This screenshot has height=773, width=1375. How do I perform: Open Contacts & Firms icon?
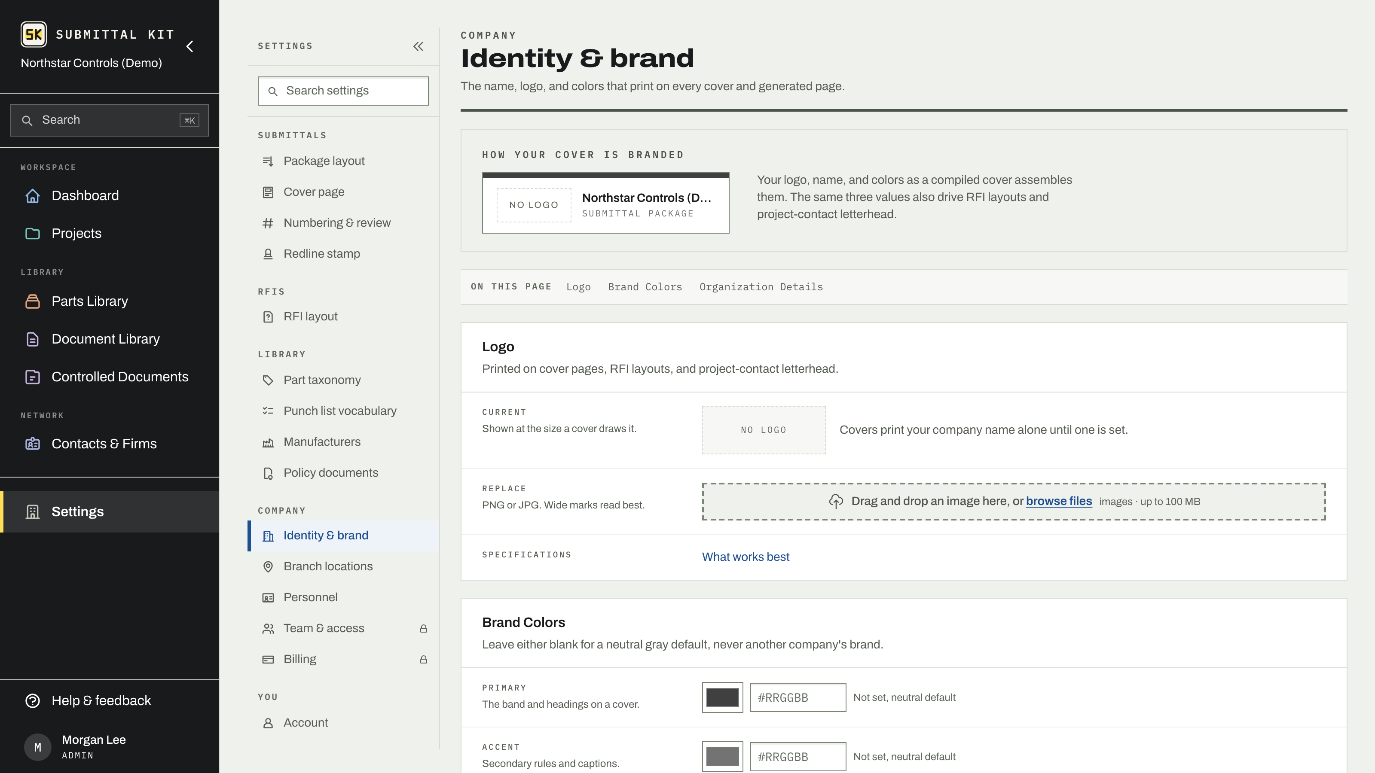33,444
